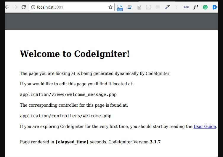This screenshot has height=157, width=223.
Task: Click the site info icon in address bar
Action: (x=33, y=7)
